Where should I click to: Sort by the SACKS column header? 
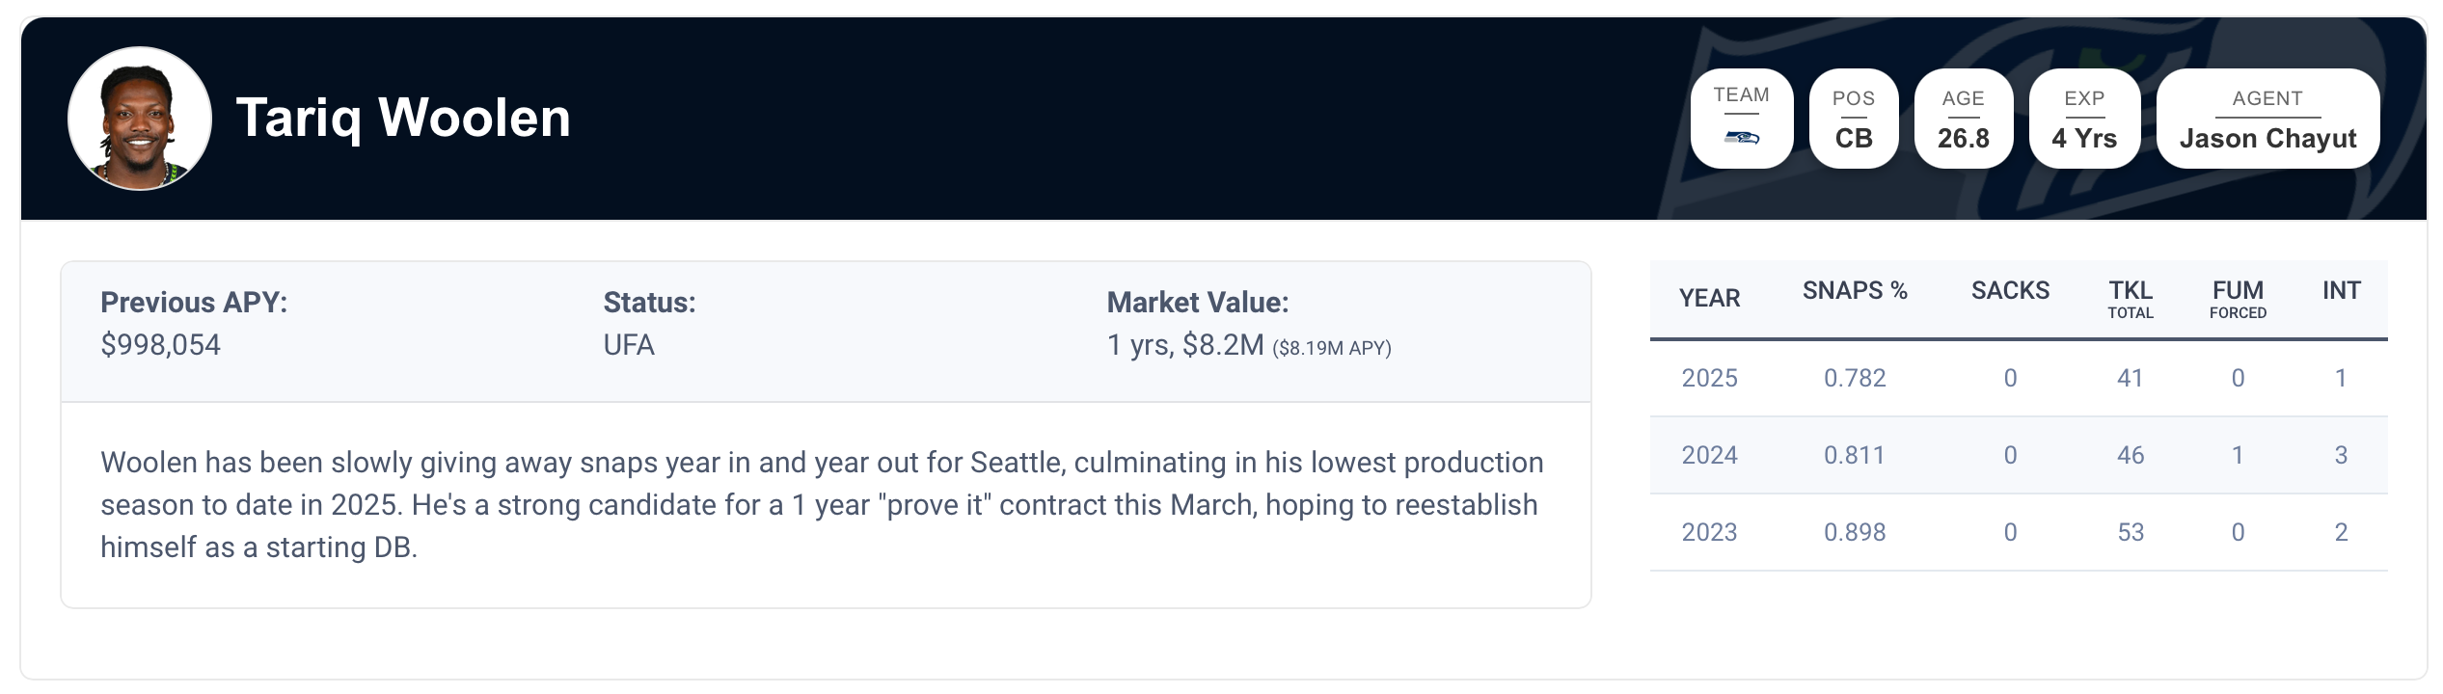tap(2010, 291)
